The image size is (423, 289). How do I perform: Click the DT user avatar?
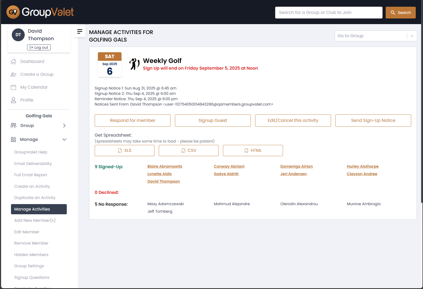[18, 35]
